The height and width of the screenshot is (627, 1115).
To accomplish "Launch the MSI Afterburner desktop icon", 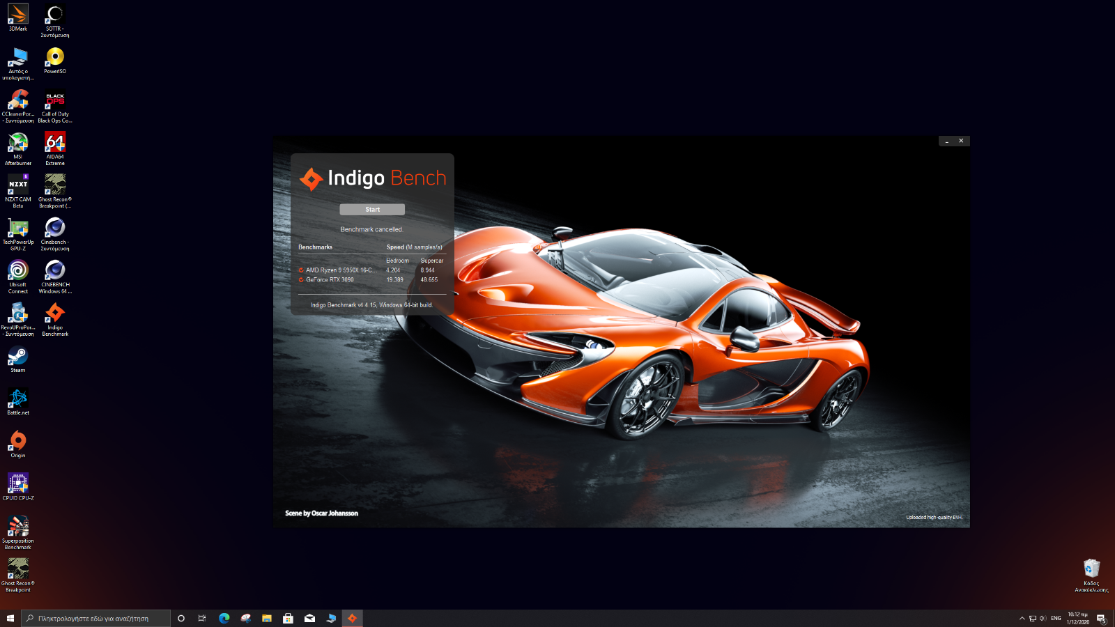I will [18, 148].
